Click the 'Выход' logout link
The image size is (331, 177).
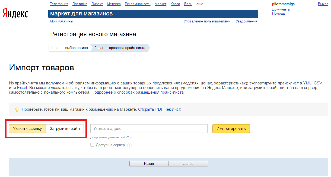point(323,4)
